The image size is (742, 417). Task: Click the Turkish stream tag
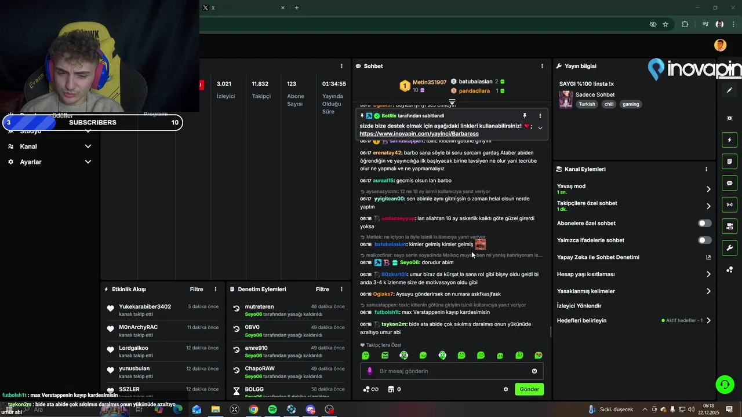(x=587, y=104)
